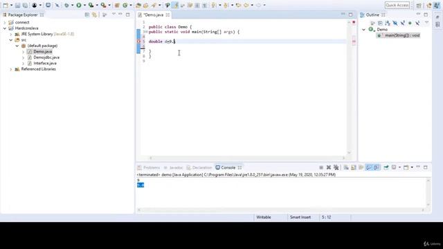
Task: Click the Open Perspective icon
Action: click(x=419, y=5)
